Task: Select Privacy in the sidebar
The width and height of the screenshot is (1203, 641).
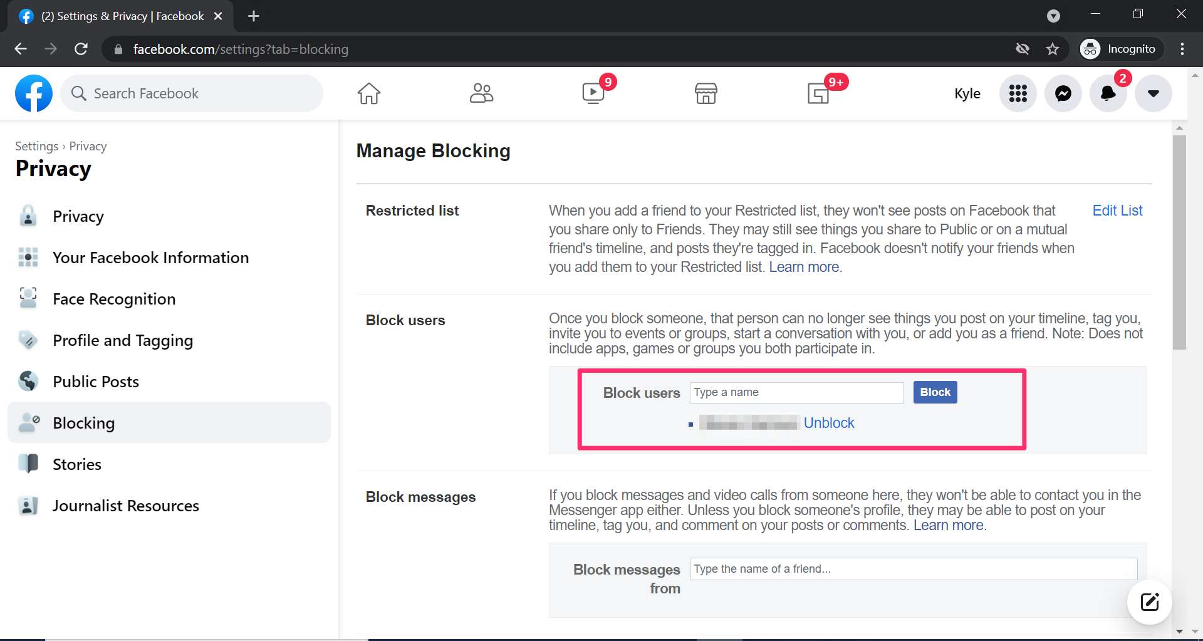Action: [169, 216]
